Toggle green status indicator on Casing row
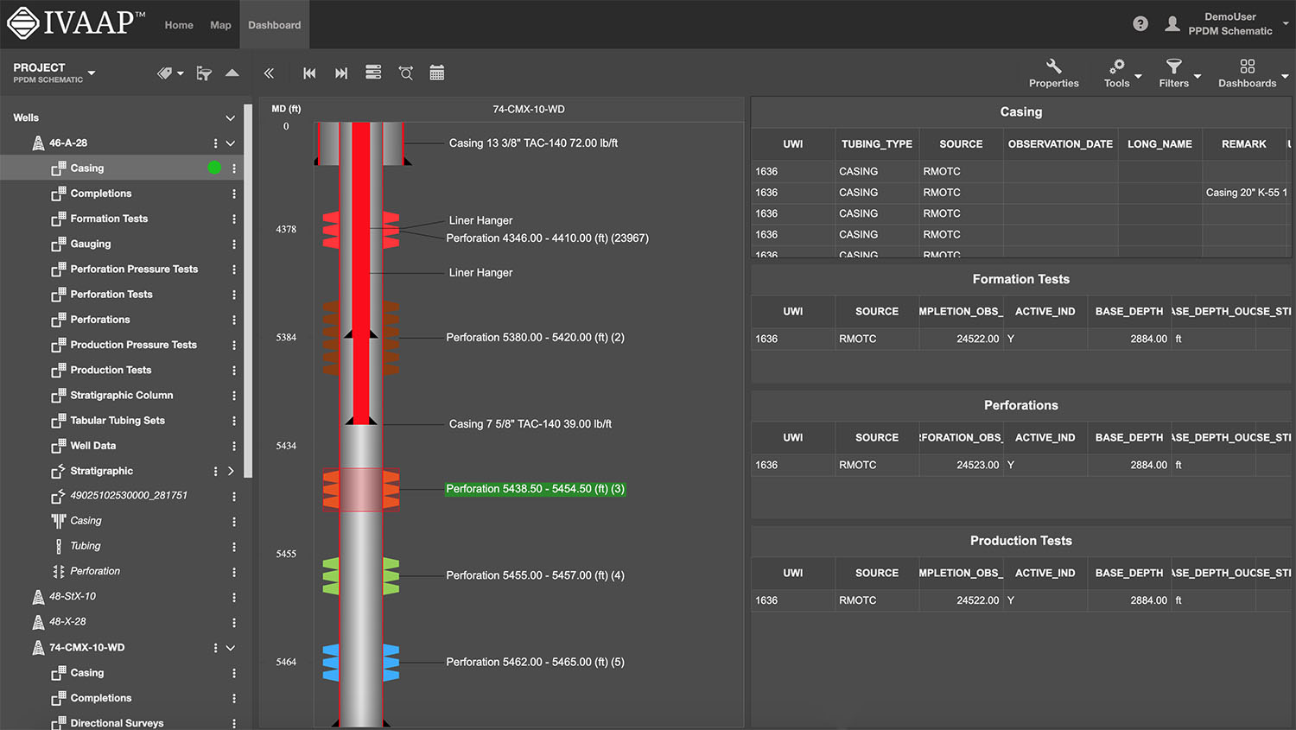Image resolution: width=1296 pixels, height=730 pixels. pos(214,168)
